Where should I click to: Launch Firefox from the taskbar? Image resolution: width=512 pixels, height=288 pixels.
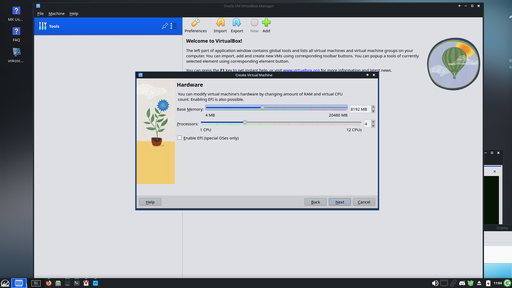point(49,283)
